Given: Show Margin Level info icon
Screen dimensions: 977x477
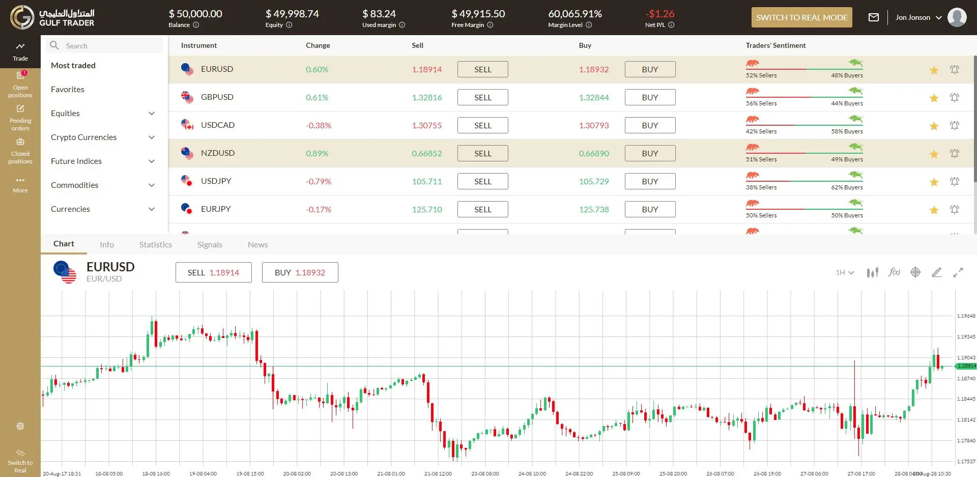Looking at the screenshot, I should point(589,25).
